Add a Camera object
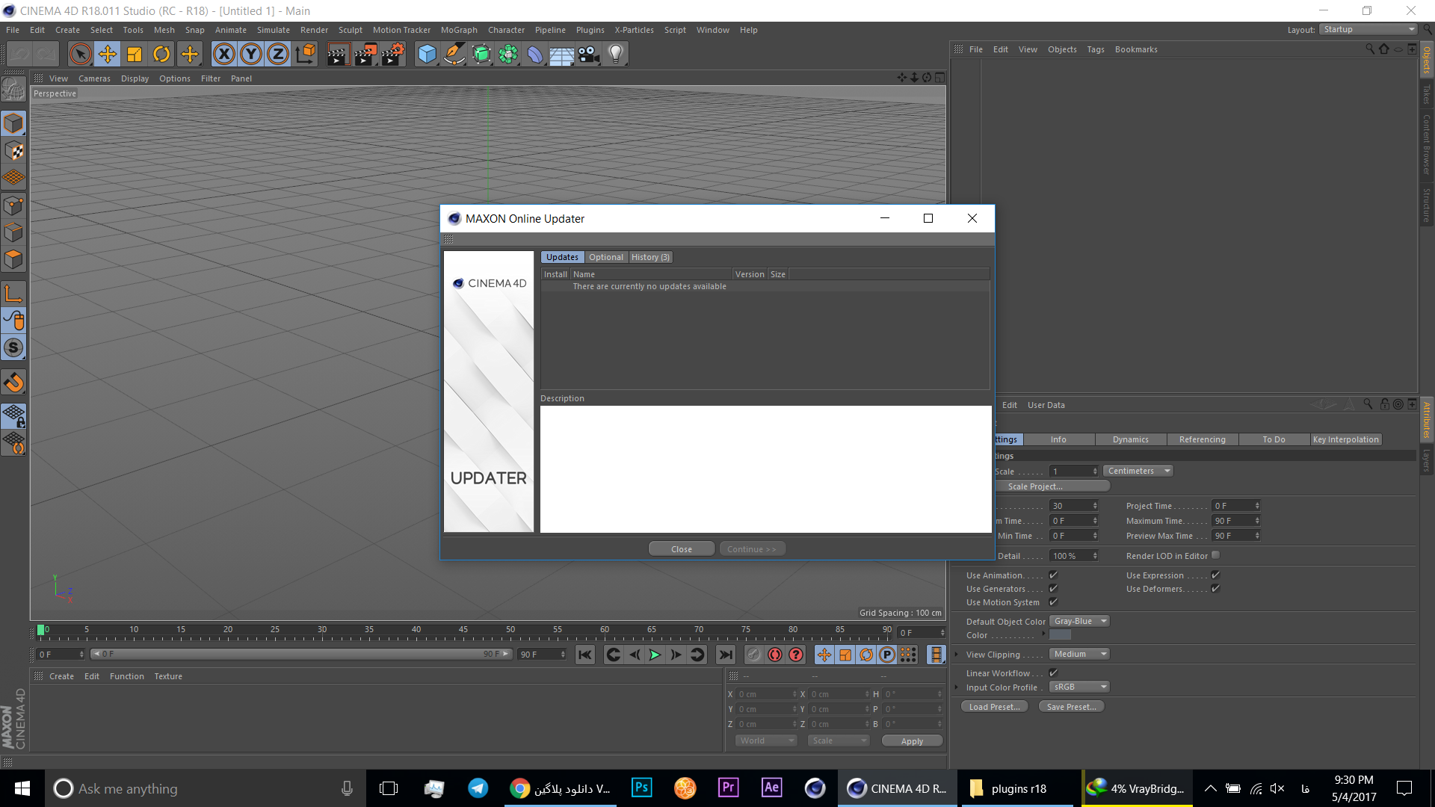The image size is (1435, 807). click(x=589, y=54)
